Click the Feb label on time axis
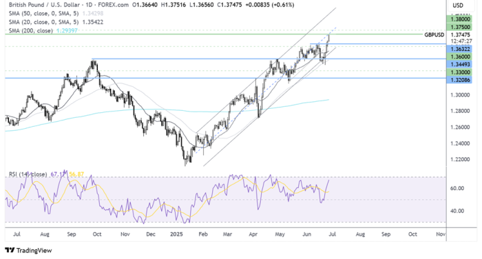Viewport: 482px width, 259px height. click(x=203, y=234)
